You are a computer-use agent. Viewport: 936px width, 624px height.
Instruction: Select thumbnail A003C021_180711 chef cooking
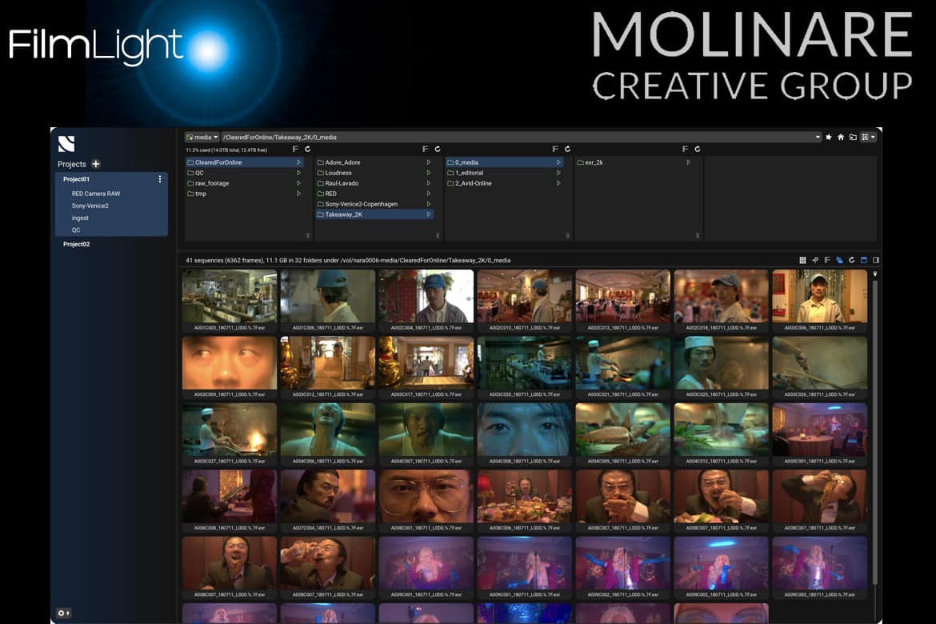[622, 367]
